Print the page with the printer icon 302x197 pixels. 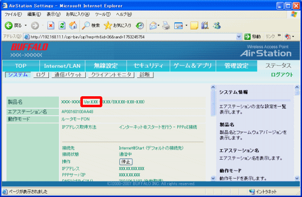[x=166, y=25]
